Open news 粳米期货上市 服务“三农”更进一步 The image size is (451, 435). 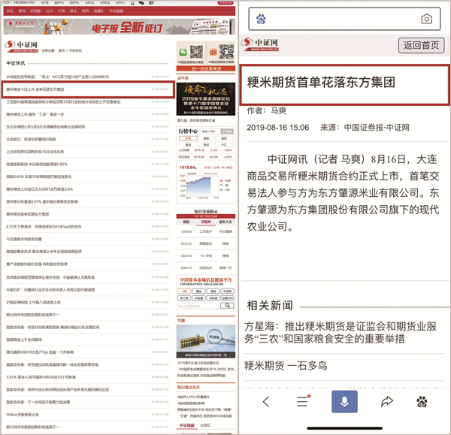point(35,114)
